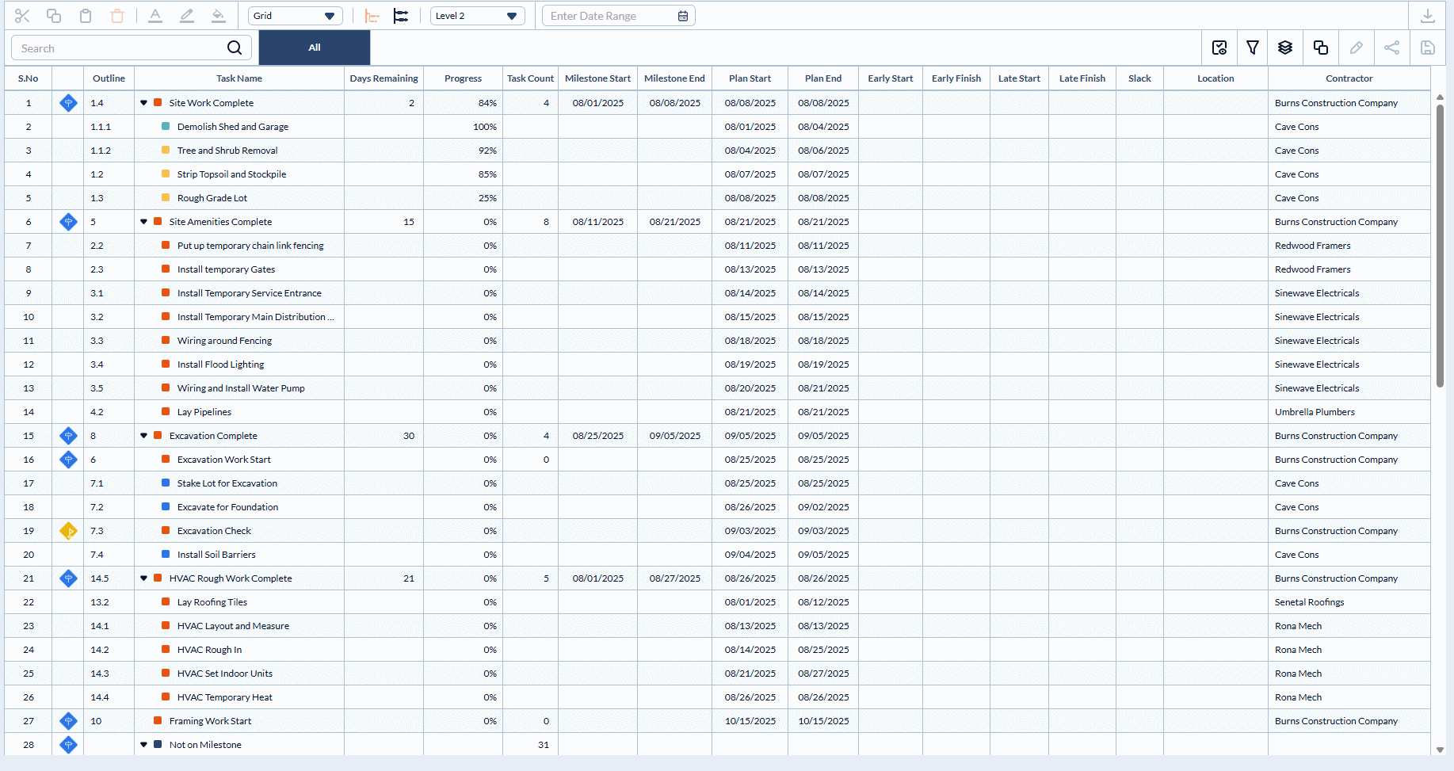The height and width of the screenshot is (771, 1454).
Task: Click the Plan Start column header
Action: click(750, 78)
